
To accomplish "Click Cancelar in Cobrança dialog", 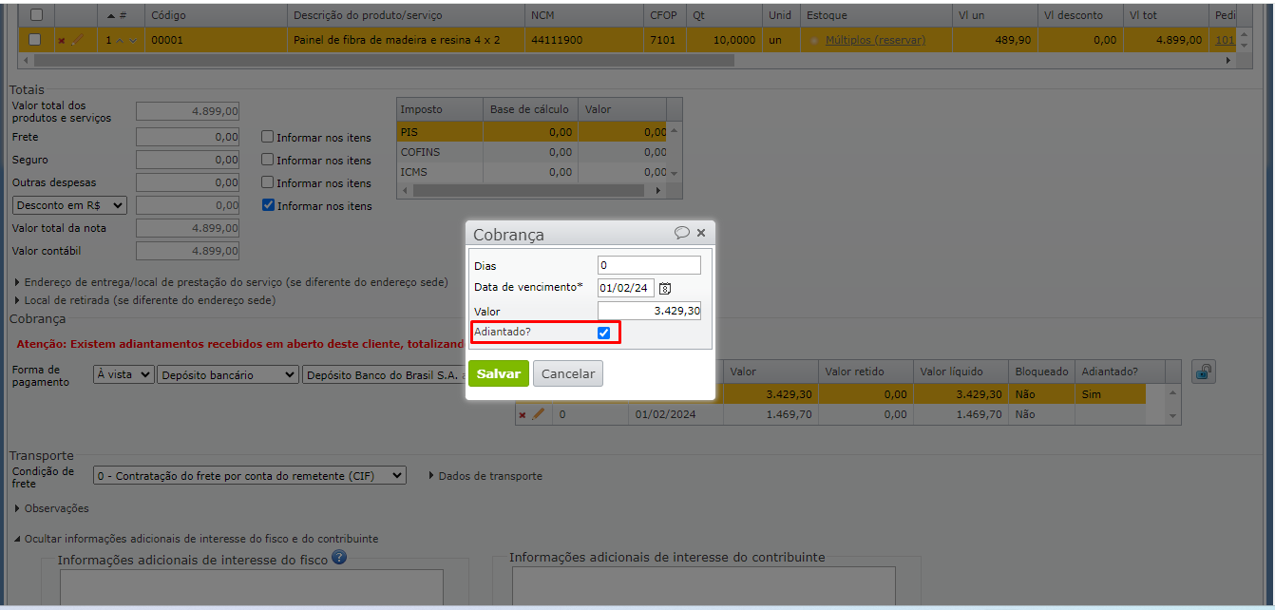I will (568, 373).
